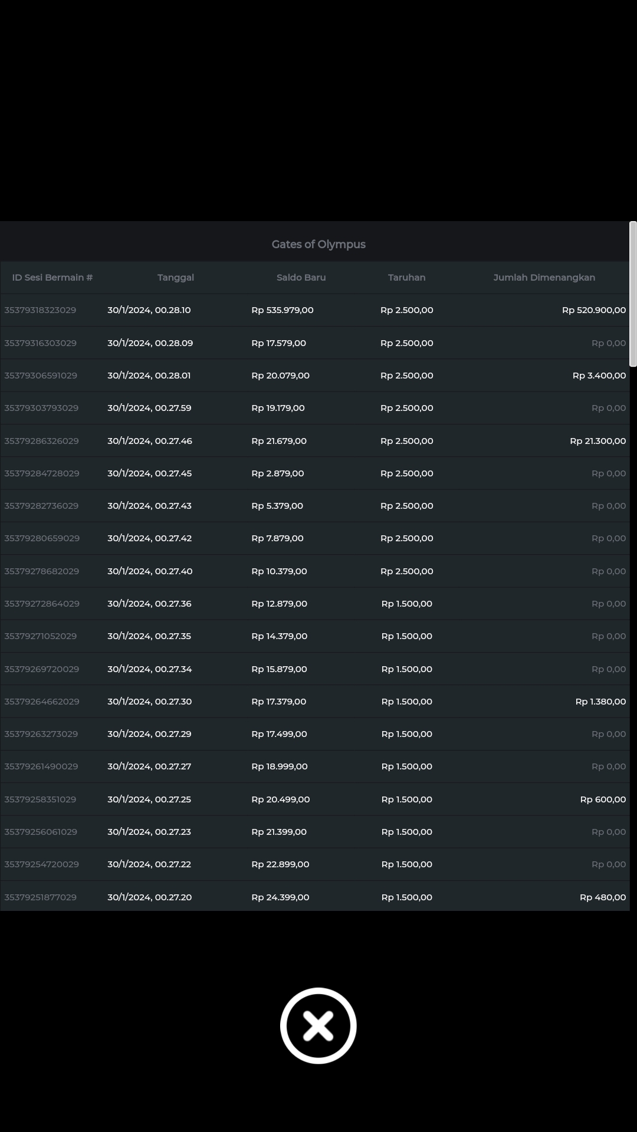Select session ID 35379264662029
Screen dimensions: 637x1132
41,702
